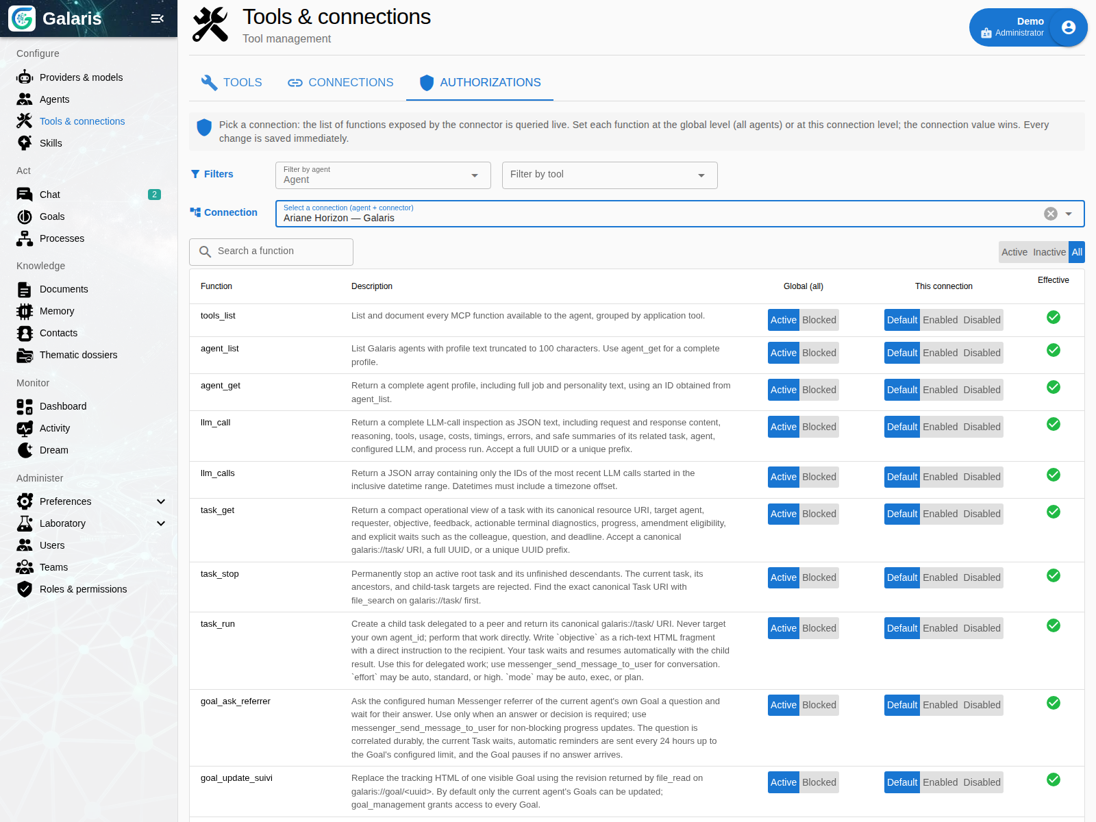Set llm_call connection to Disabled
Screen dimensions: 1096x822
982,427
